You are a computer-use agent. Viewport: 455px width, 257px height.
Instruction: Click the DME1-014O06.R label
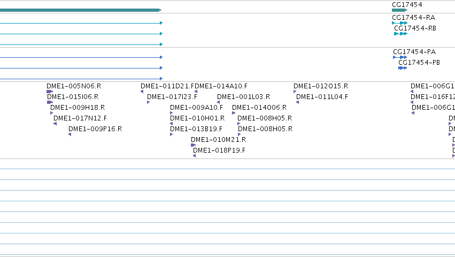[x=259, y=108]
